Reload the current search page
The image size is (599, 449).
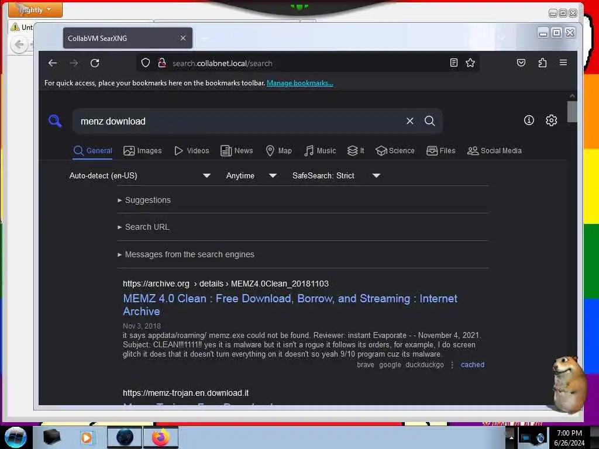(95, 63)
